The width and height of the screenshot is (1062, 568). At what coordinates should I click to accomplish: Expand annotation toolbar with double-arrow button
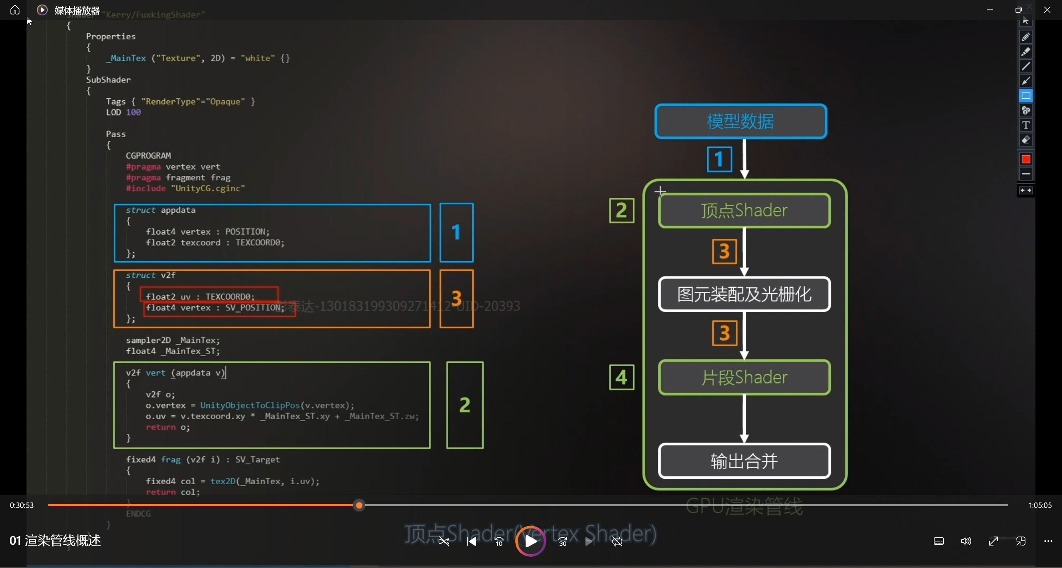tap(1025, 191)
